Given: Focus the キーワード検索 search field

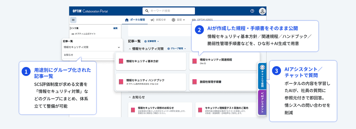Looking at the screenshot, I should pyautogui.click(x=169, y=11).
